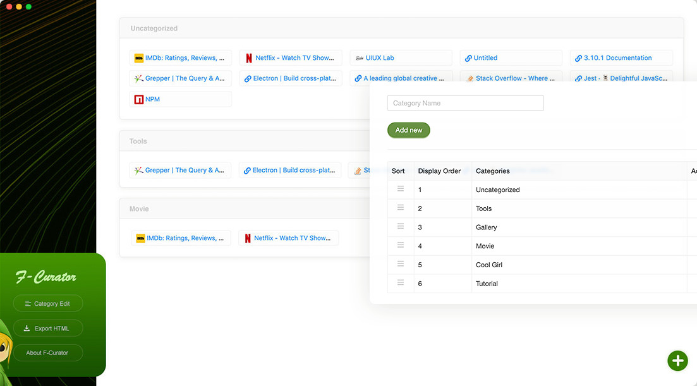Click drag handle for Gallery row

pyautogui.click(x=401, y=226)
